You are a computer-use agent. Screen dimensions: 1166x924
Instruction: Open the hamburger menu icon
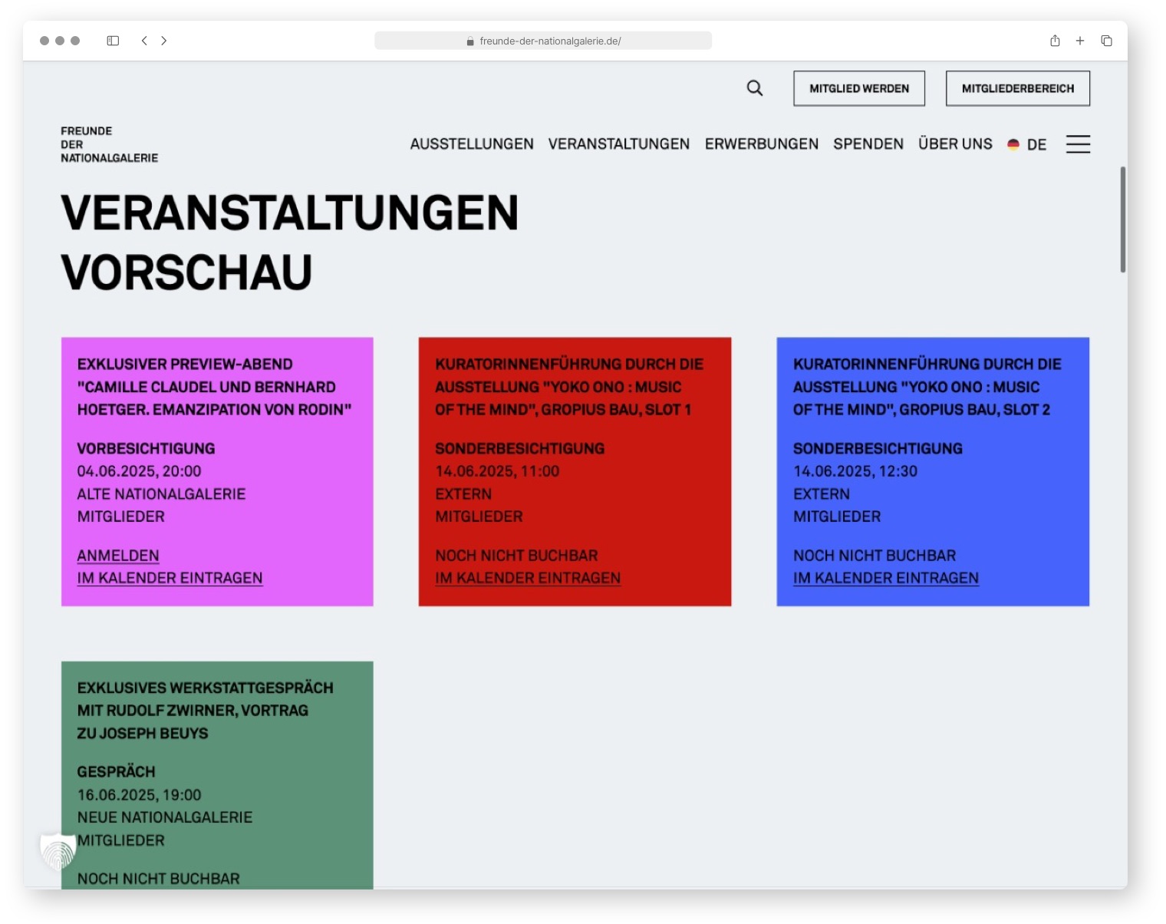(1078, 144)
